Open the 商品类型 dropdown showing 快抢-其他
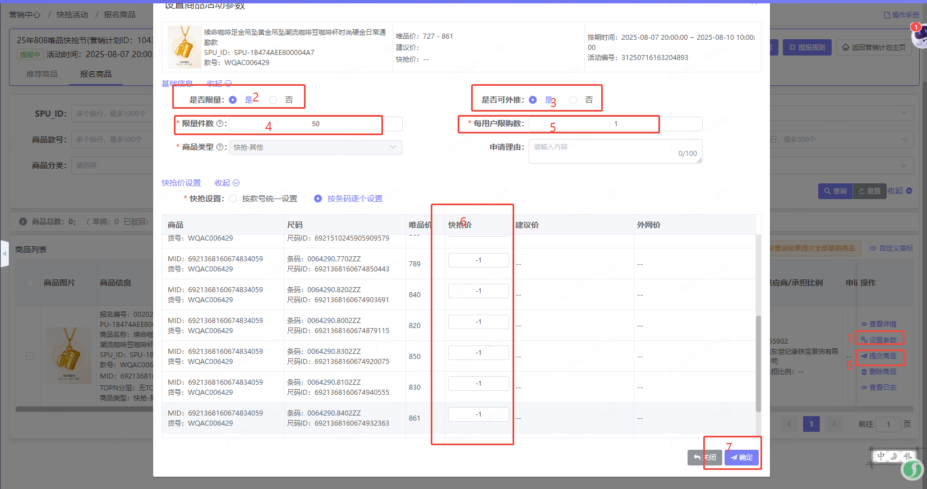Viewport: 927px width, 489px height. [315, 147]
